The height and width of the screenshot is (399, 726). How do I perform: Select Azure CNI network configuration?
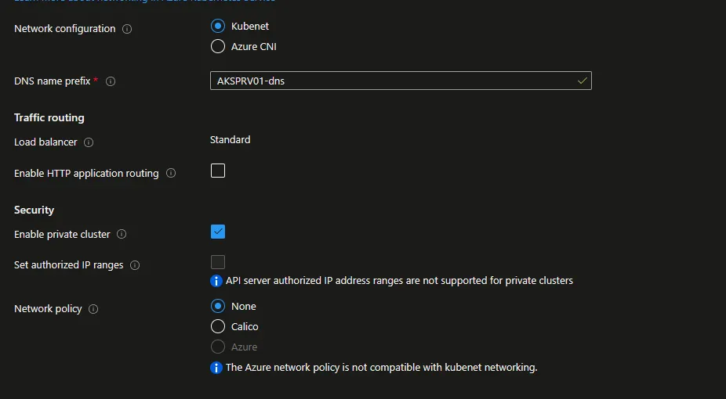[x=218, y=46]
